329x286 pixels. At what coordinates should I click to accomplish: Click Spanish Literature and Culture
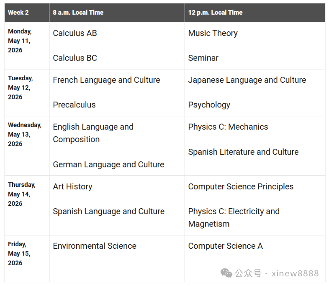tap(243, 152)
